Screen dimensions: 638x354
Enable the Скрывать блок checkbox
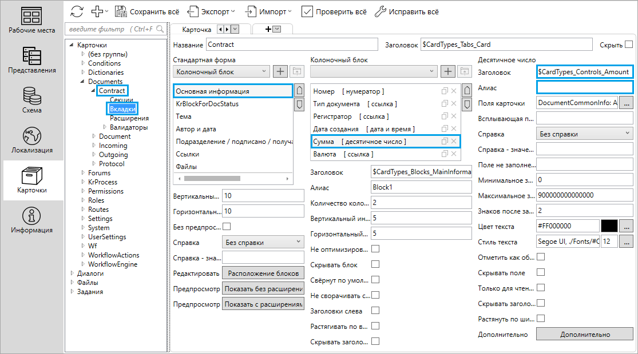375,264
